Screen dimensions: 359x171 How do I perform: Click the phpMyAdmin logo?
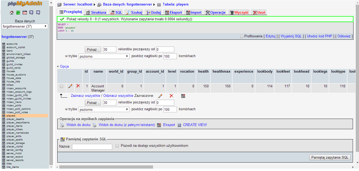pos(25,4)
